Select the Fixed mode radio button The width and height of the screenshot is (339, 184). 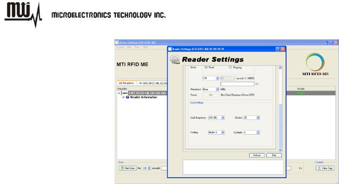point(206,67)
